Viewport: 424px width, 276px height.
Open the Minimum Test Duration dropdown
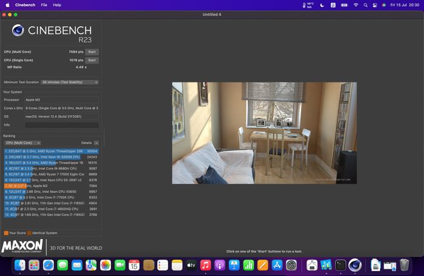click(70, 82)
